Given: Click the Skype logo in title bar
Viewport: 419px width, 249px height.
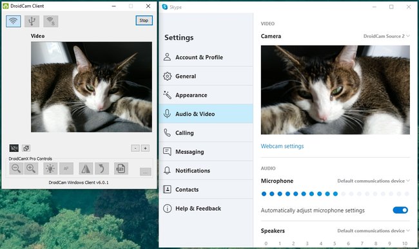Looking at the screenshot, I should (x=165, y=7).
